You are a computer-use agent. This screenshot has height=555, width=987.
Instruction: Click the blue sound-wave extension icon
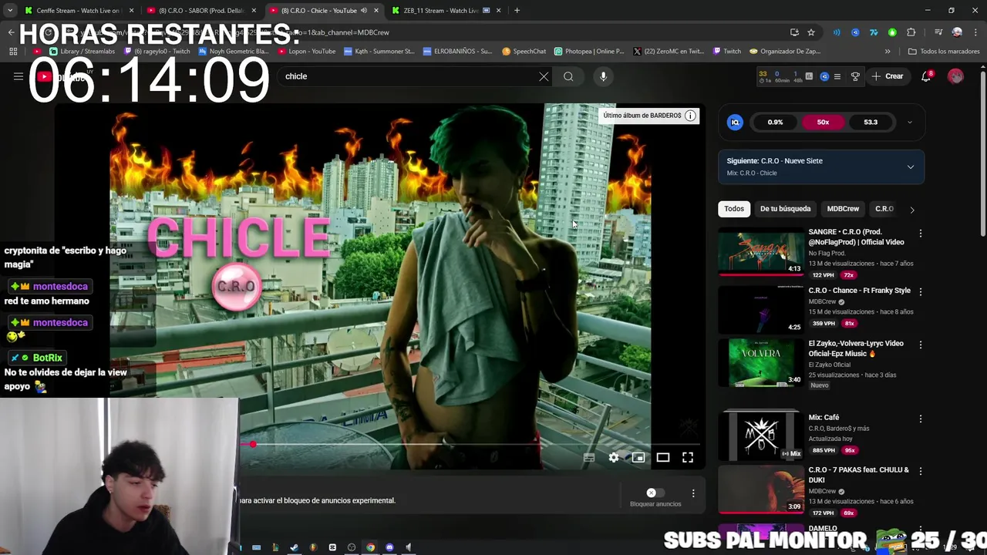(837, 32)
